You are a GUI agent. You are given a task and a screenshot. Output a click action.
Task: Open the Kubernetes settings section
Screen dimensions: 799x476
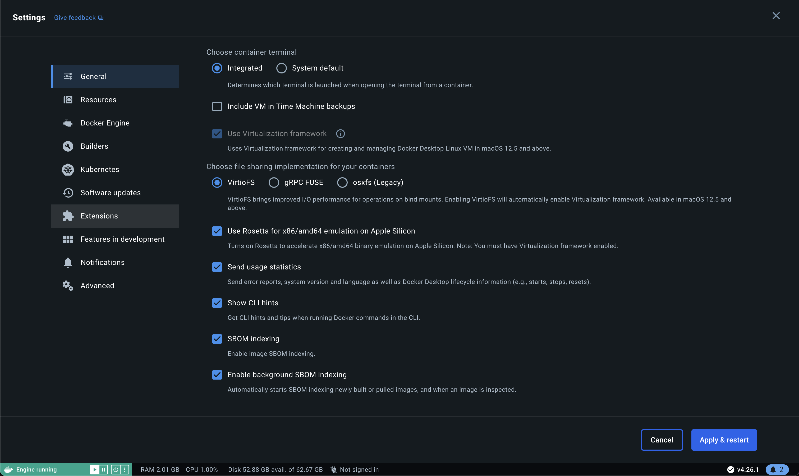pyautogui.click(x=99, y=169)
